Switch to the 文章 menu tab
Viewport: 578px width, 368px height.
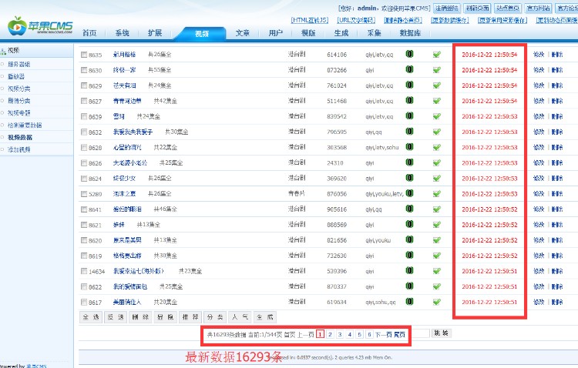[x=243, y=33]
